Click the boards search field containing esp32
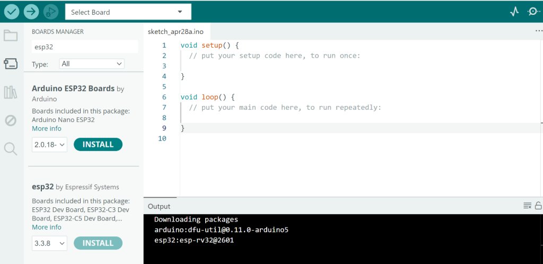The width and height of the screenshot is (543, 264). tap(85, 47)
